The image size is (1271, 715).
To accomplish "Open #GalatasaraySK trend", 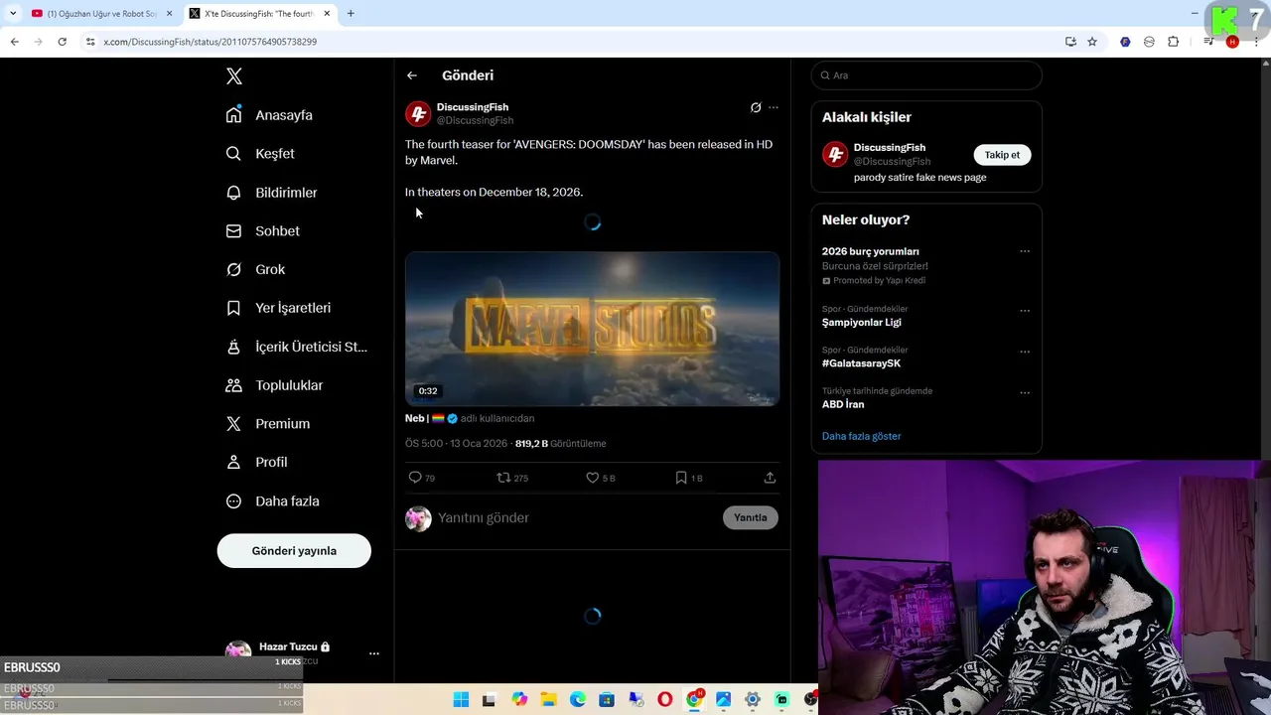I will [861, 363].
